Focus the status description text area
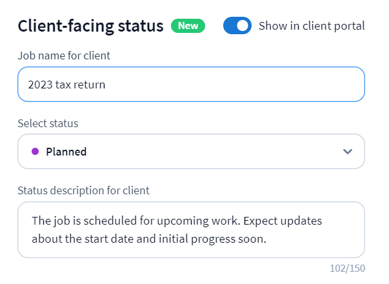 (191, 230)
